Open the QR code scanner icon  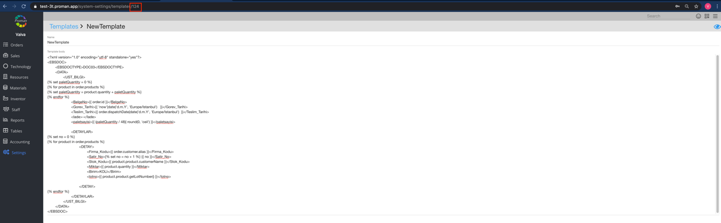tap(707, 16)
